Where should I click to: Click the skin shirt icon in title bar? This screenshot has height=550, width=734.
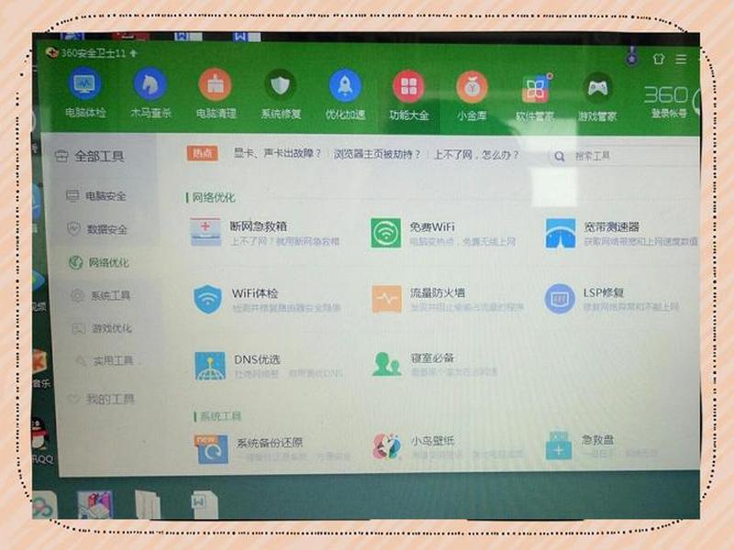click(x=659, y=59)
